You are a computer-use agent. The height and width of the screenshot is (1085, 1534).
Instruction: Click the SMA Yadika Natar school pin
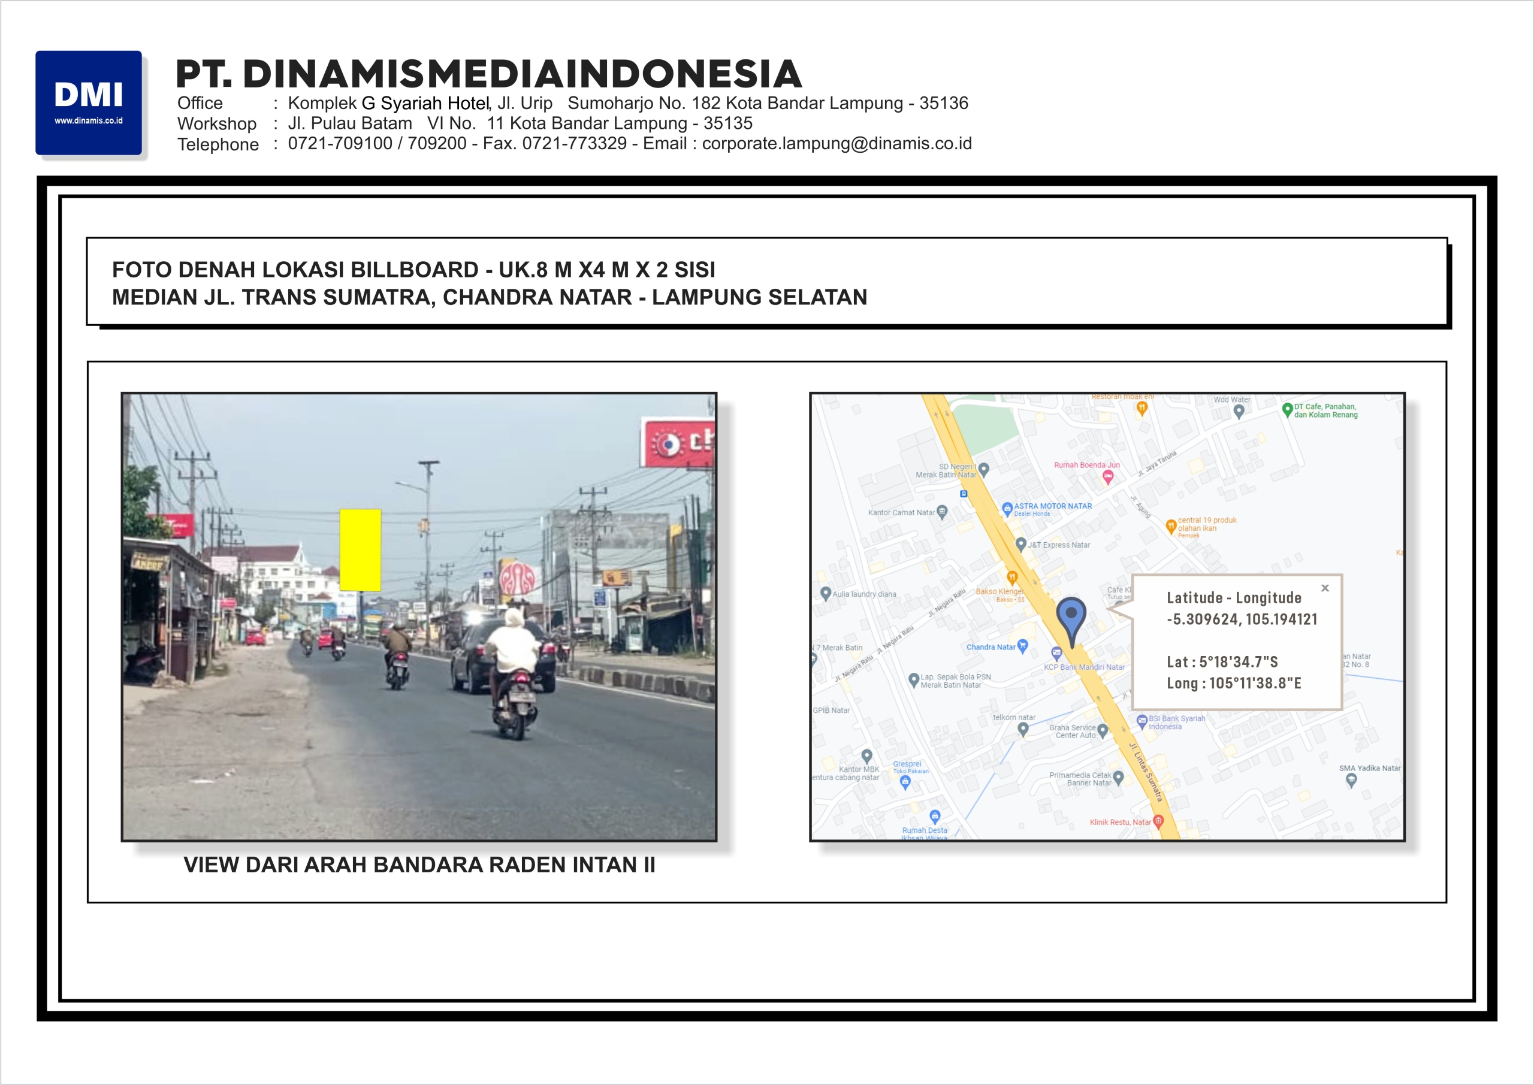pyautogui.click(x=1351, y=779)
